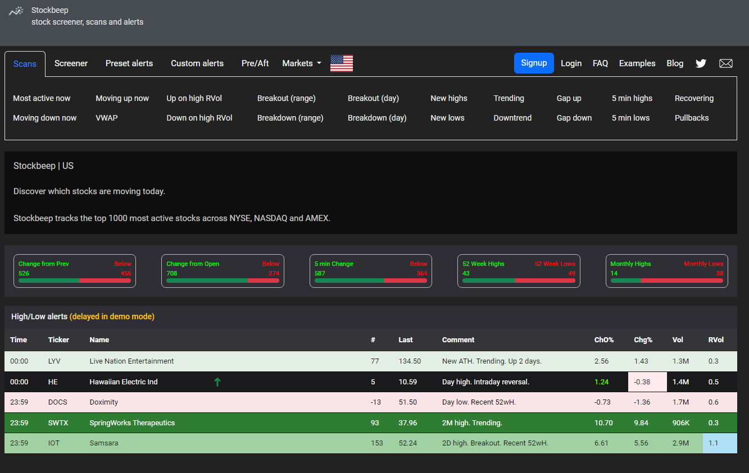Sort by Vol column header
Viewport: 749px width, 473px height.
(678, 339)
